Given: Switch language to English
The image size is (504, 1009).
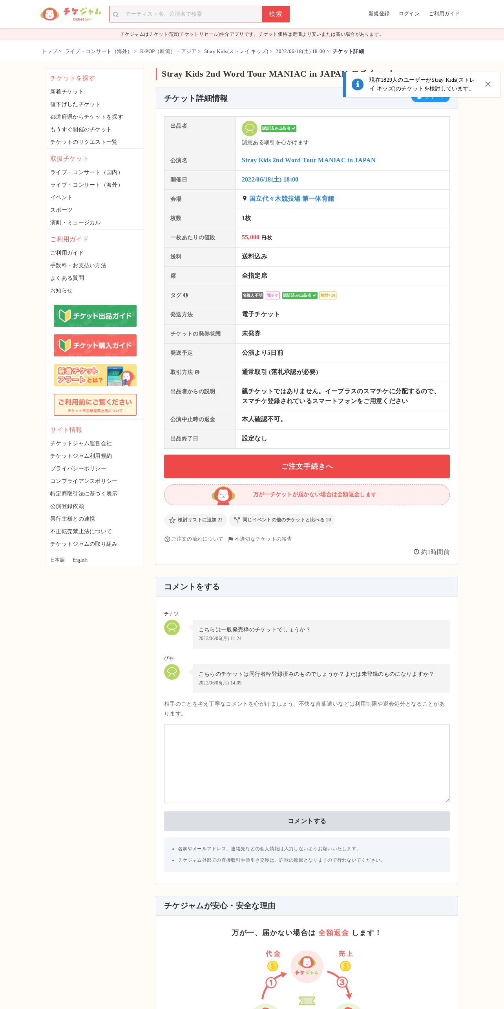Looking at the screenshot, I should 80,560.
